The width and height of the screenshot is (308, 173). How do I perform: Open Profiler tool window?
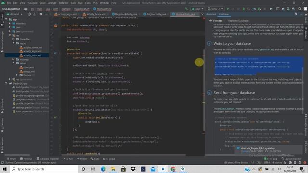82,159
